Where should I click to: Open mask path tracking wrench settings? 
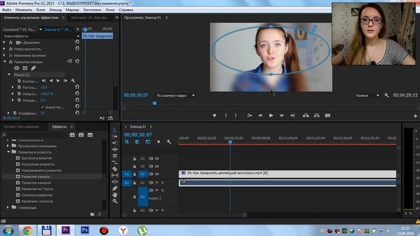[73, 81]
